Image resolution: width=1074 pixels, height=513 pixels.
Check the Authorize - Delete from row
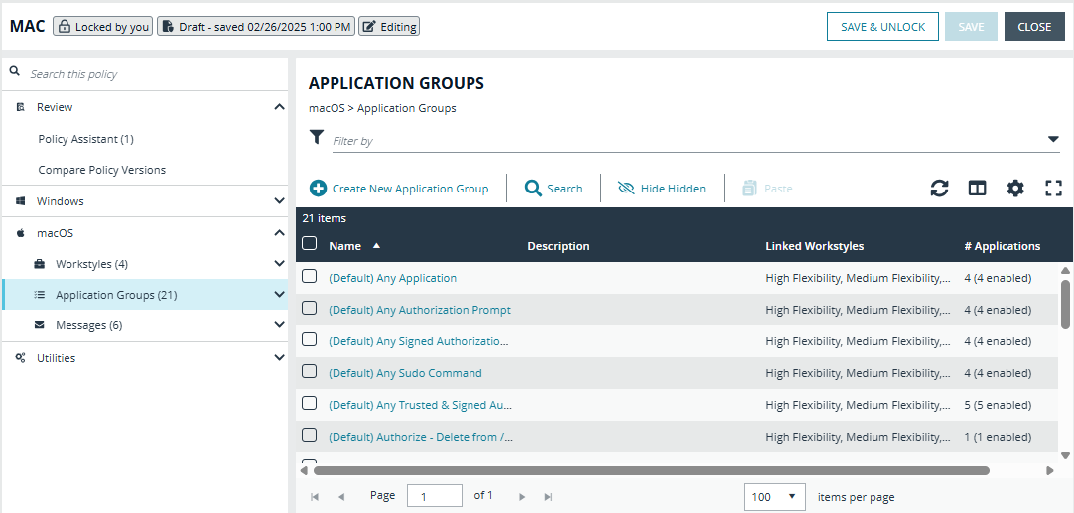tap(310, 435)
